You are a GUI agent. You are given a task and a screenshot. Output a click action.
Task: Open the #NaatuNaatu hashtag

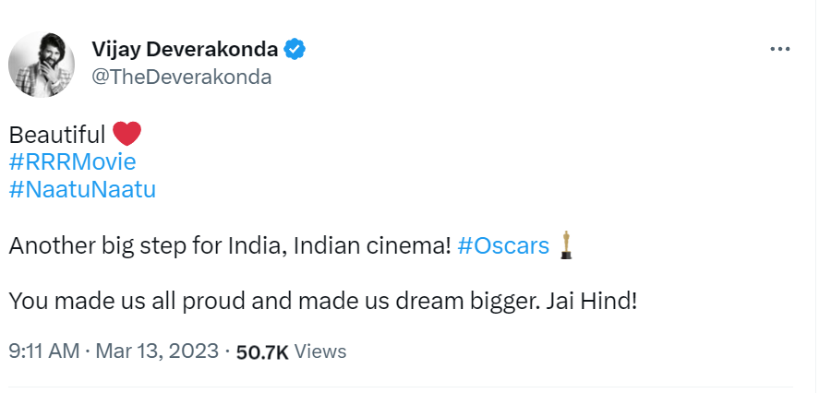click(82, 190)
